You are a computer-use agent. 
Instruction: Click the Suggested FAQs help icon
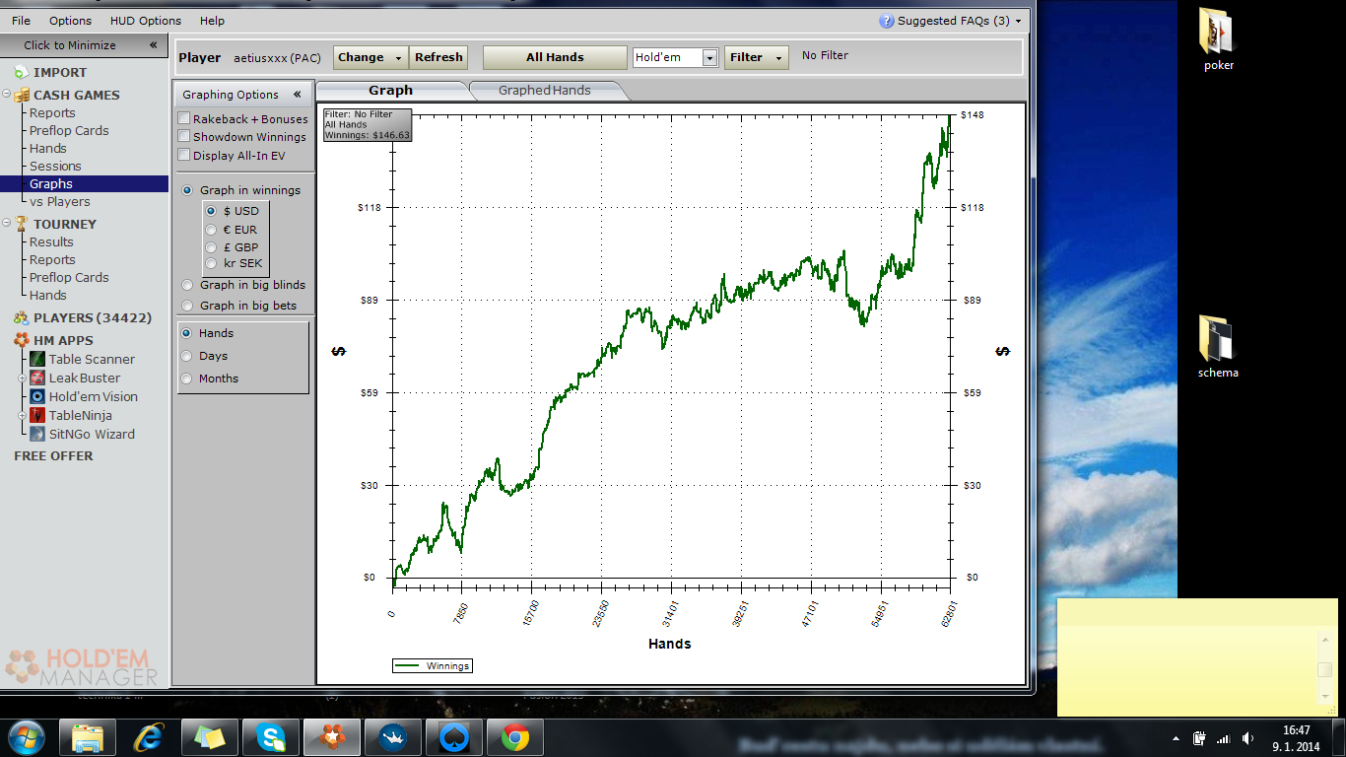887,21
